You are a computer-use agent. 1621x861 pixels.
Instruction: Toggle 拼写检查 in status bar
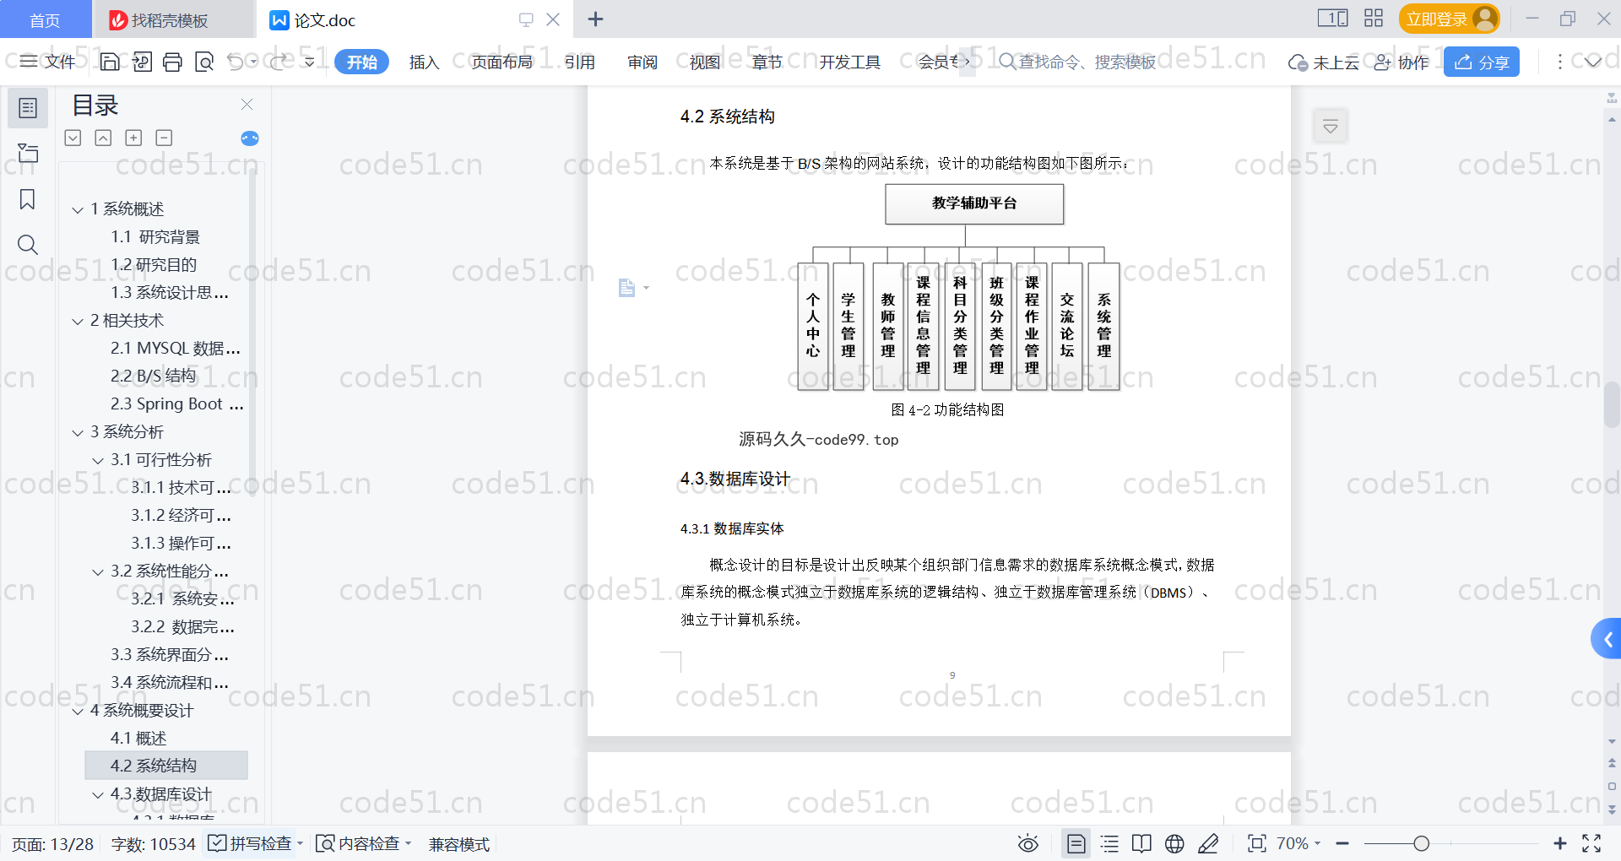click(255, 843)
